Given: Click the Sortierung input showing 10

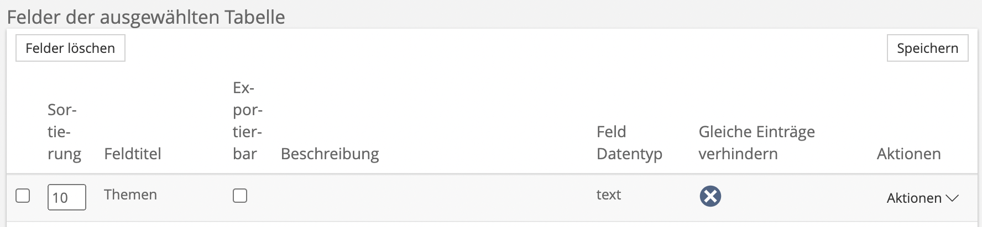Looking at the screenshot, I should click(66, 197).
